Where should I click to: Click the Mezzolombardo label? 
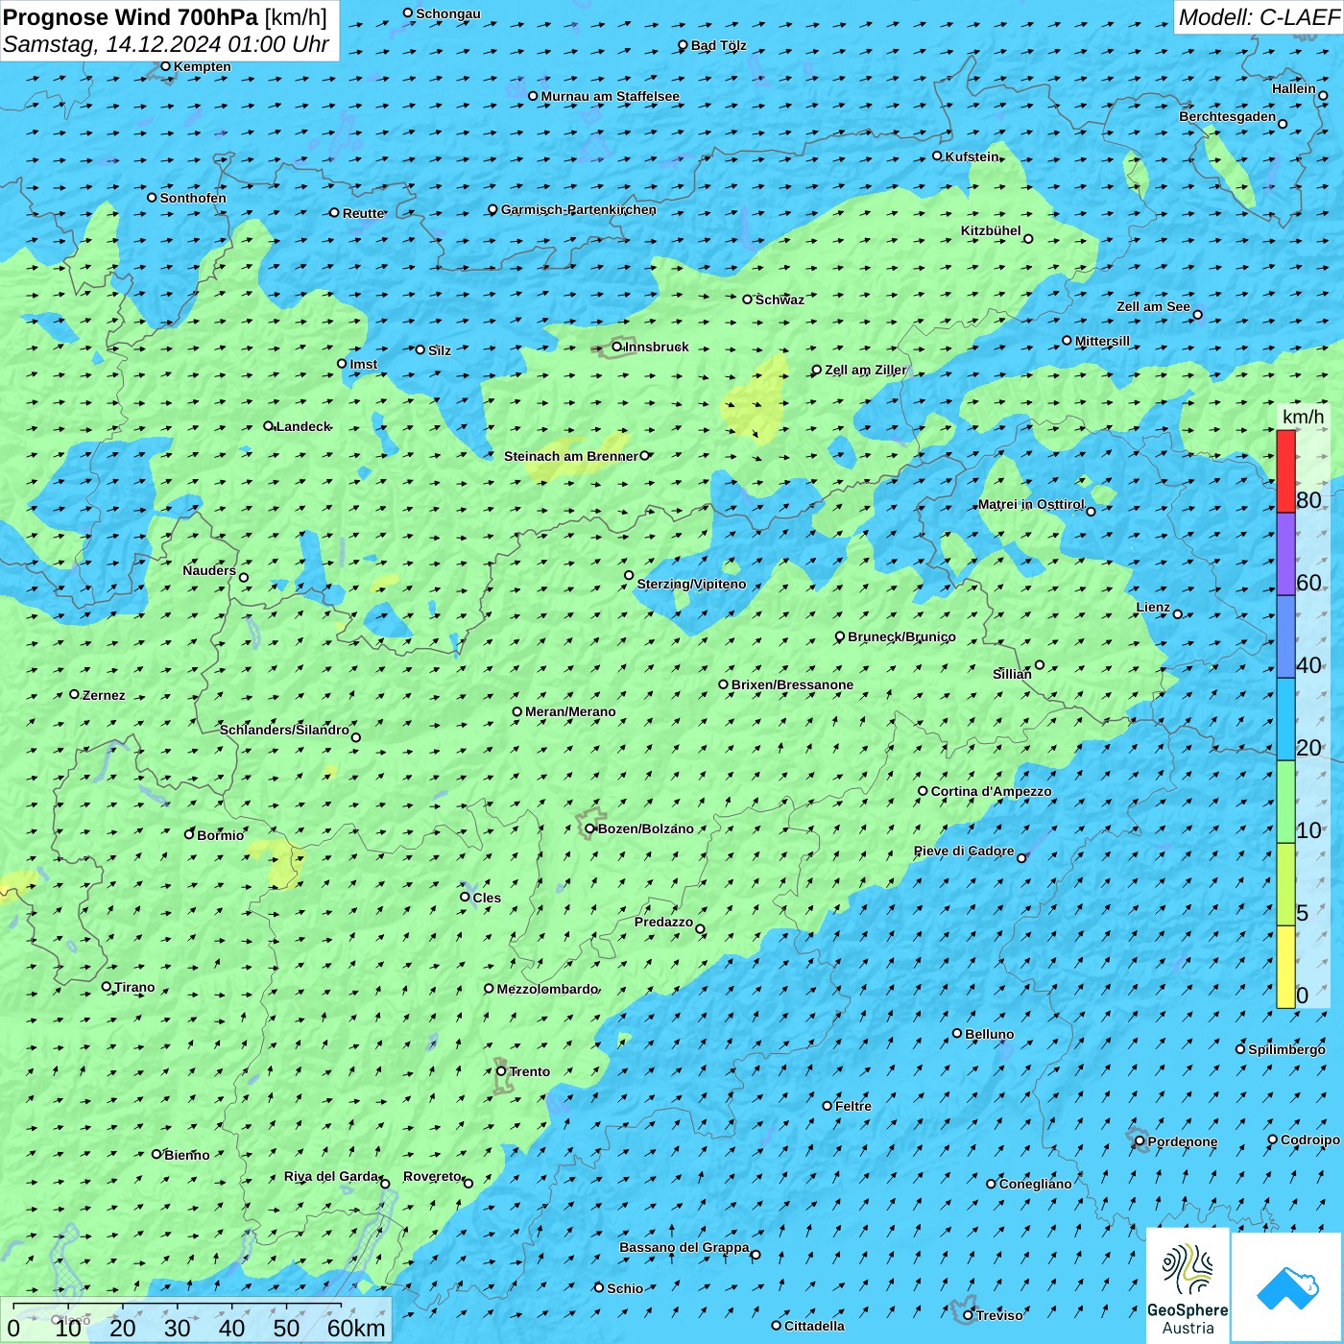coord(547,989)
